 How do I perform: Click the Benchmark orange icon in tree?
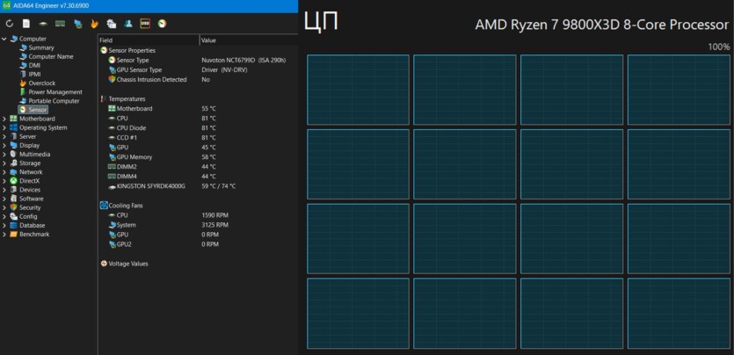click(13, 235)
